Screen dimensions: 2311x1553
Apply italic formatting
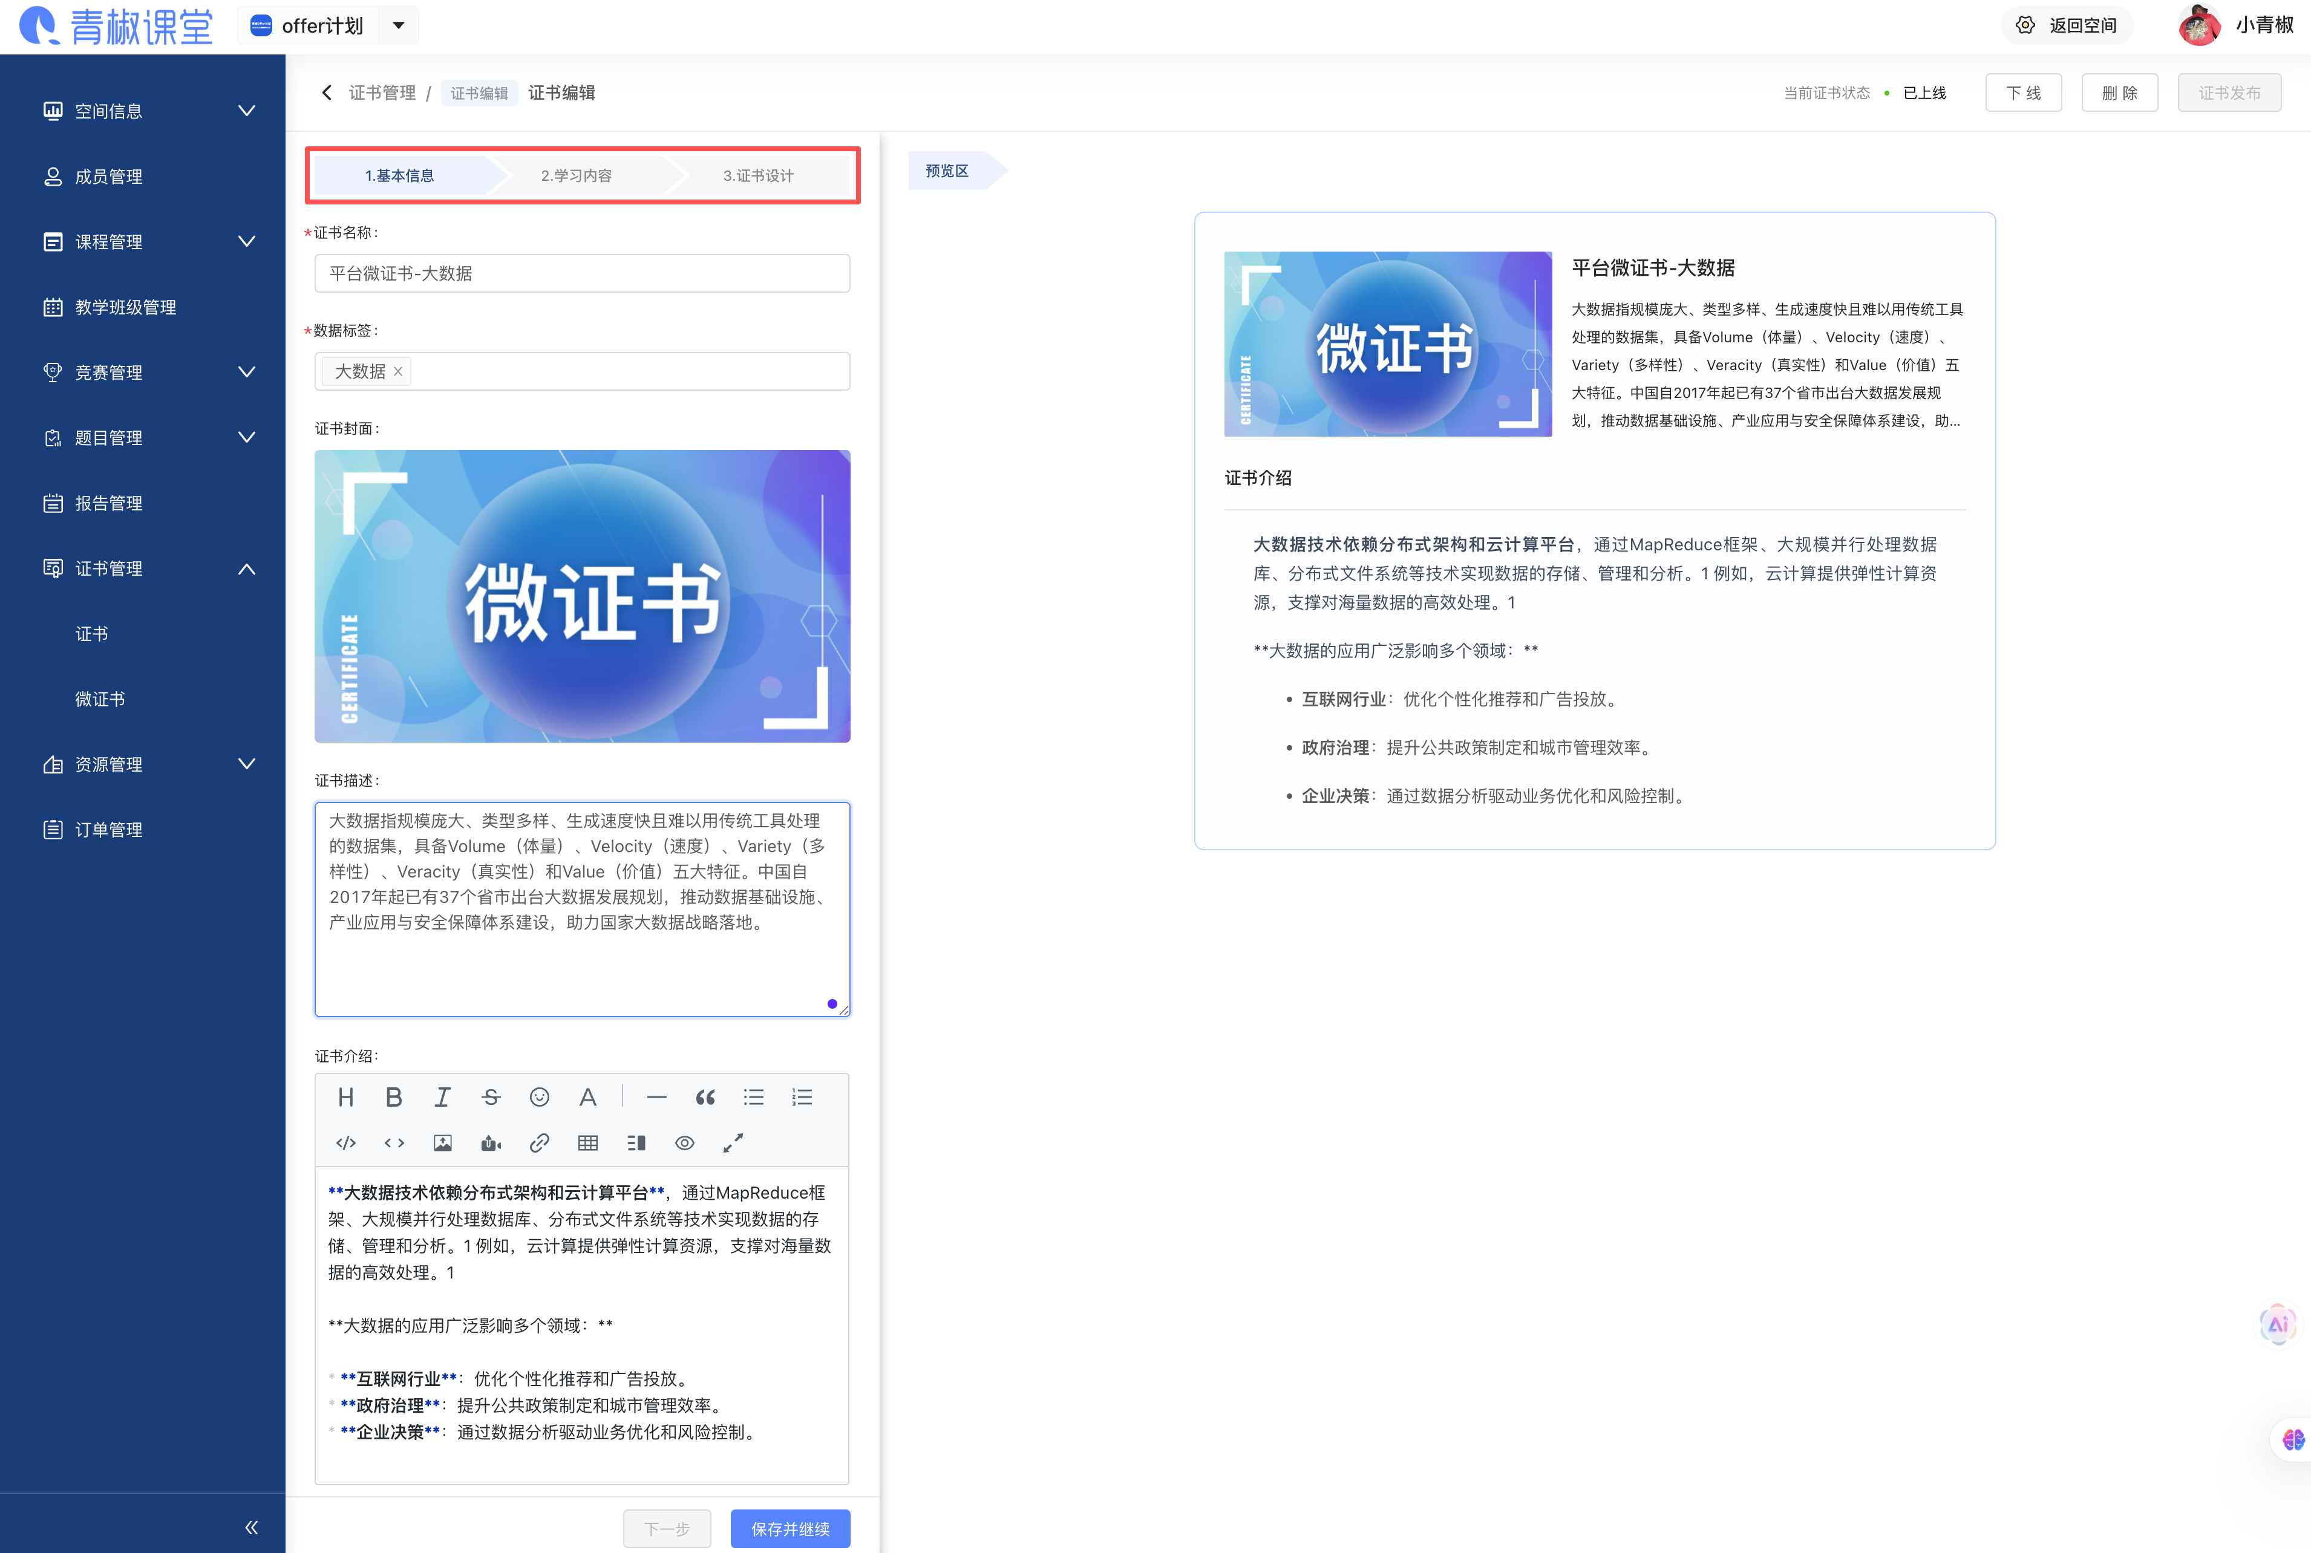442,1096
